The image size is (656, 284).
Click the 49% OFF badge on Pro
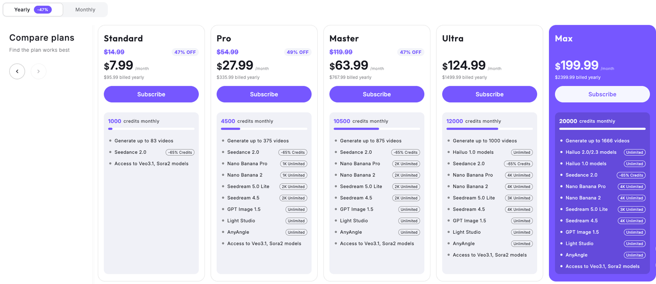coord(298,52)
